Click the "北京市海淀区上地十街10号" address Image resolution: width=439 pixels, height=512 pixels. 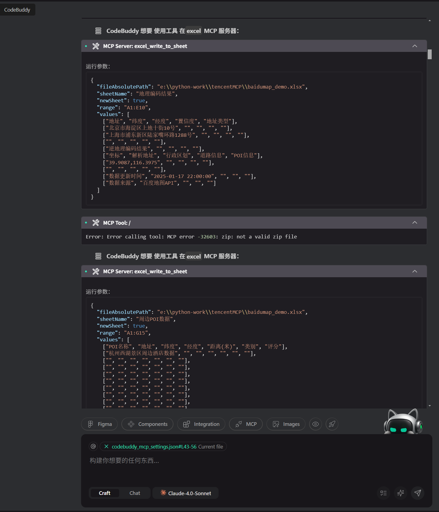pos(142,128)
